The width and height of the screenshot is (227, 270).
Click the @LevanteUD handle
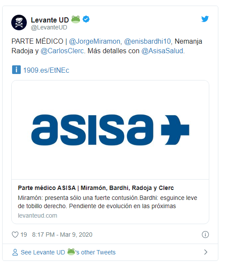pyautogui.click(x=49, y=27)
